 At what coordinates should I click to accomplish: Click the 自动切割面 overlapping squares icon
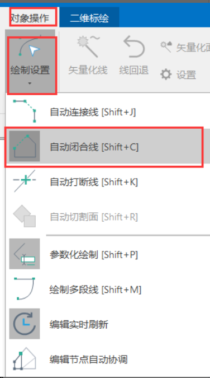(x=25, y=216)
